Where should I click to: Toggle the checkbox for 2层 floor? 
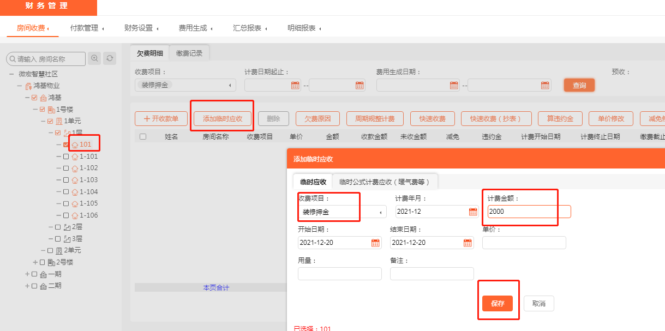(58, 227)
